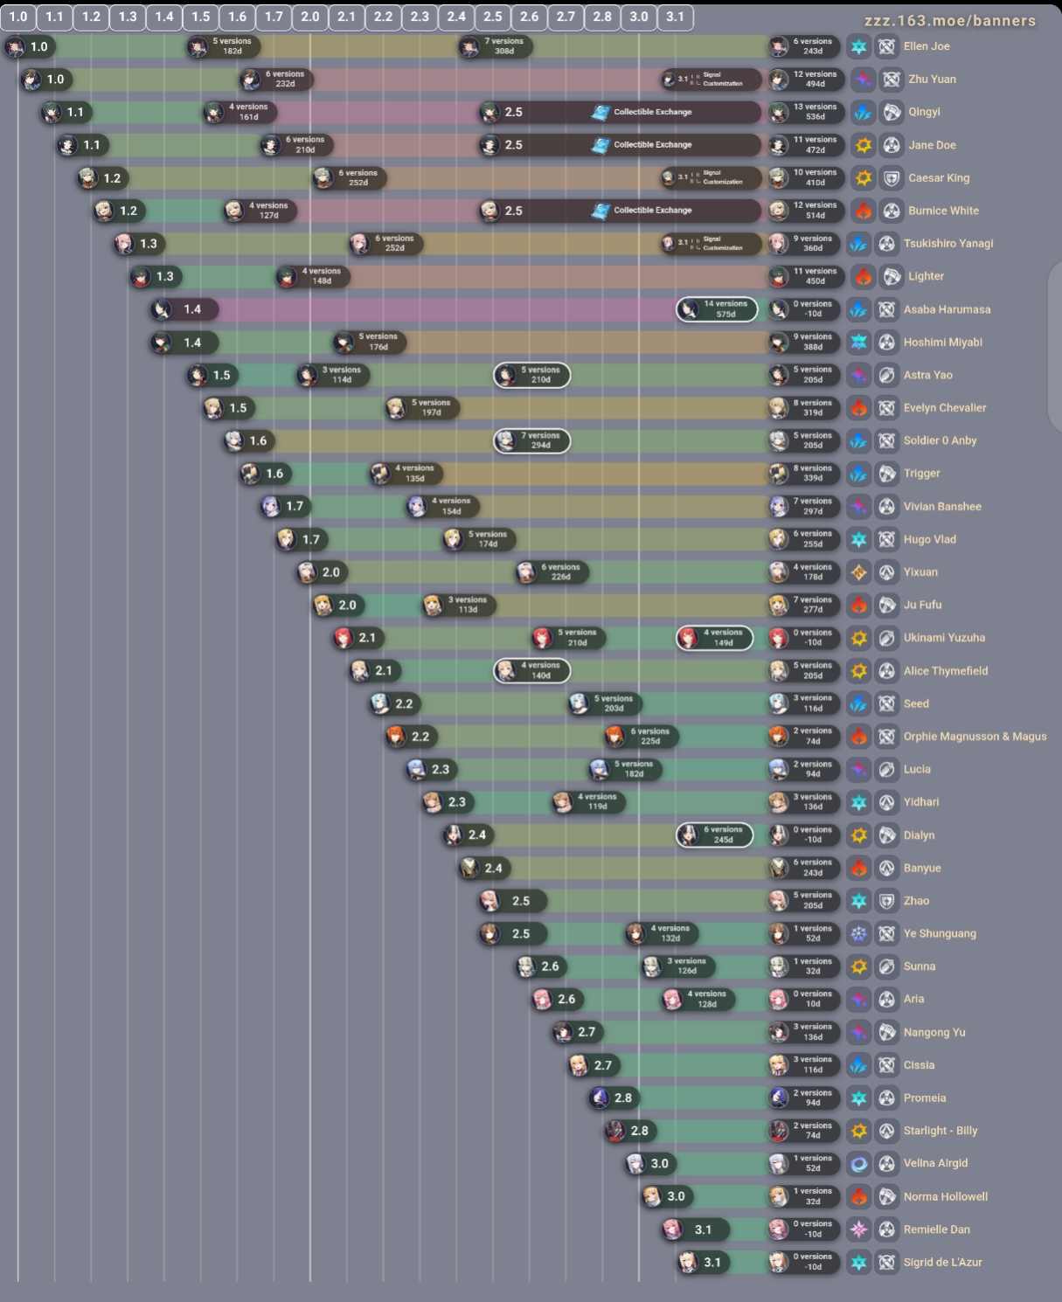
Task: Click Cissia's 3 versions 116d badge
Action: [805, 1065]
